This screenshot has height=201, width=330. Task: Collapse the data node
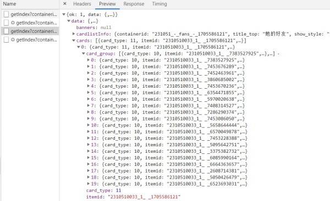(69, 21)
